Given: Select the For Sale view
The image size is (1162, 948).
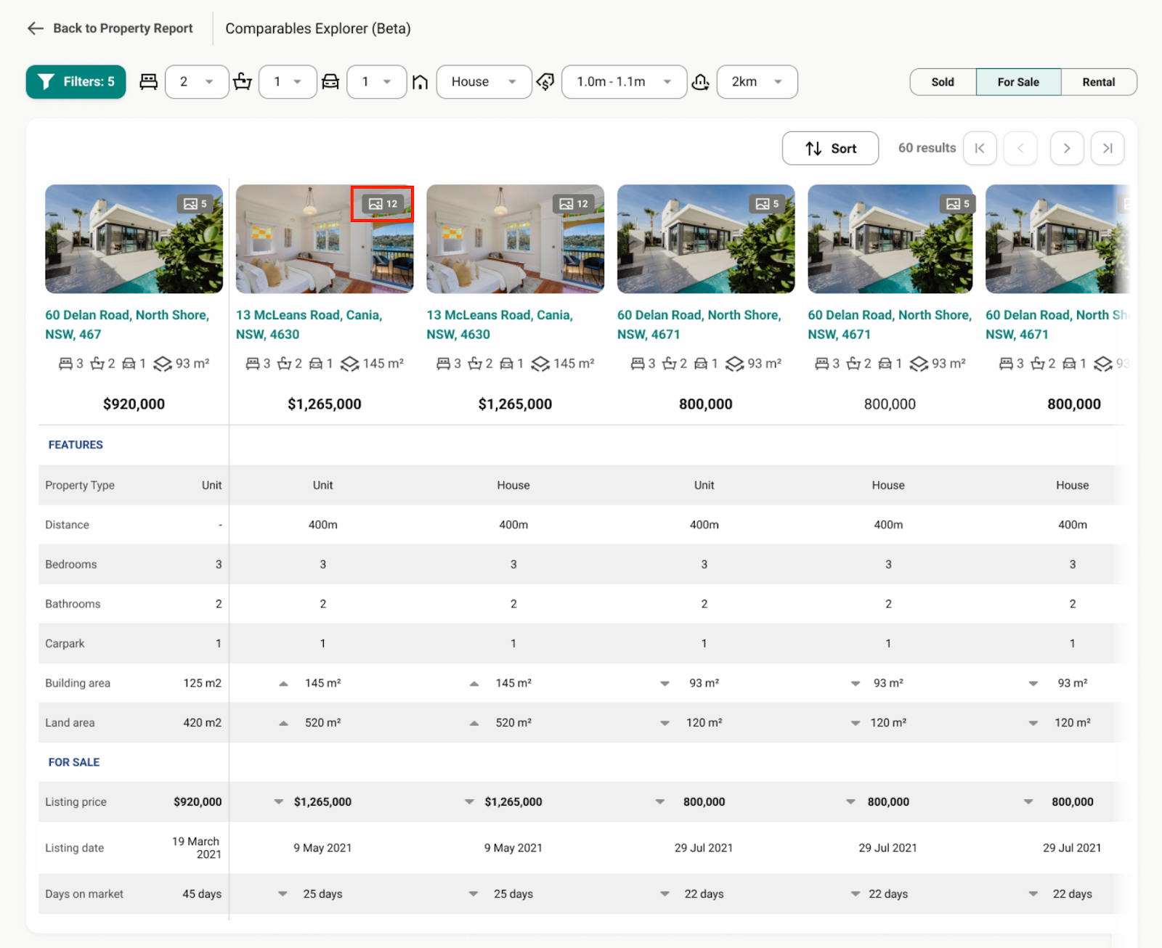Looking at the screenshot, I should 1017,82.
